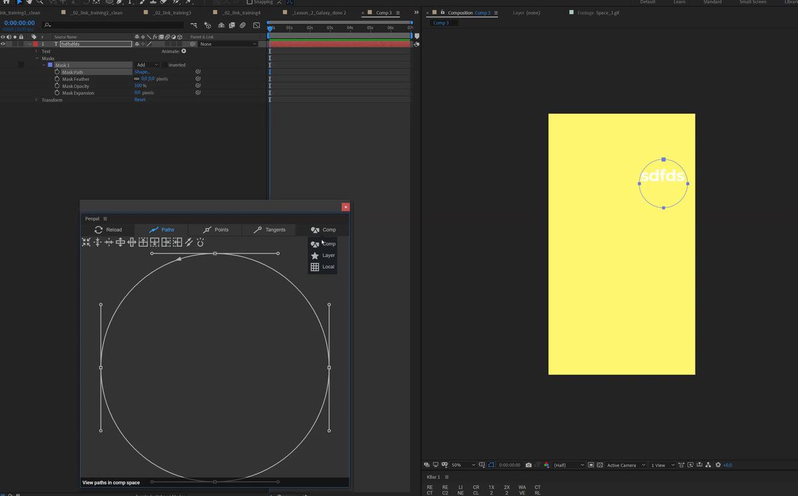Open the Parent & Link None dropdown
The image size is (798, 496).
click(227, 44)
